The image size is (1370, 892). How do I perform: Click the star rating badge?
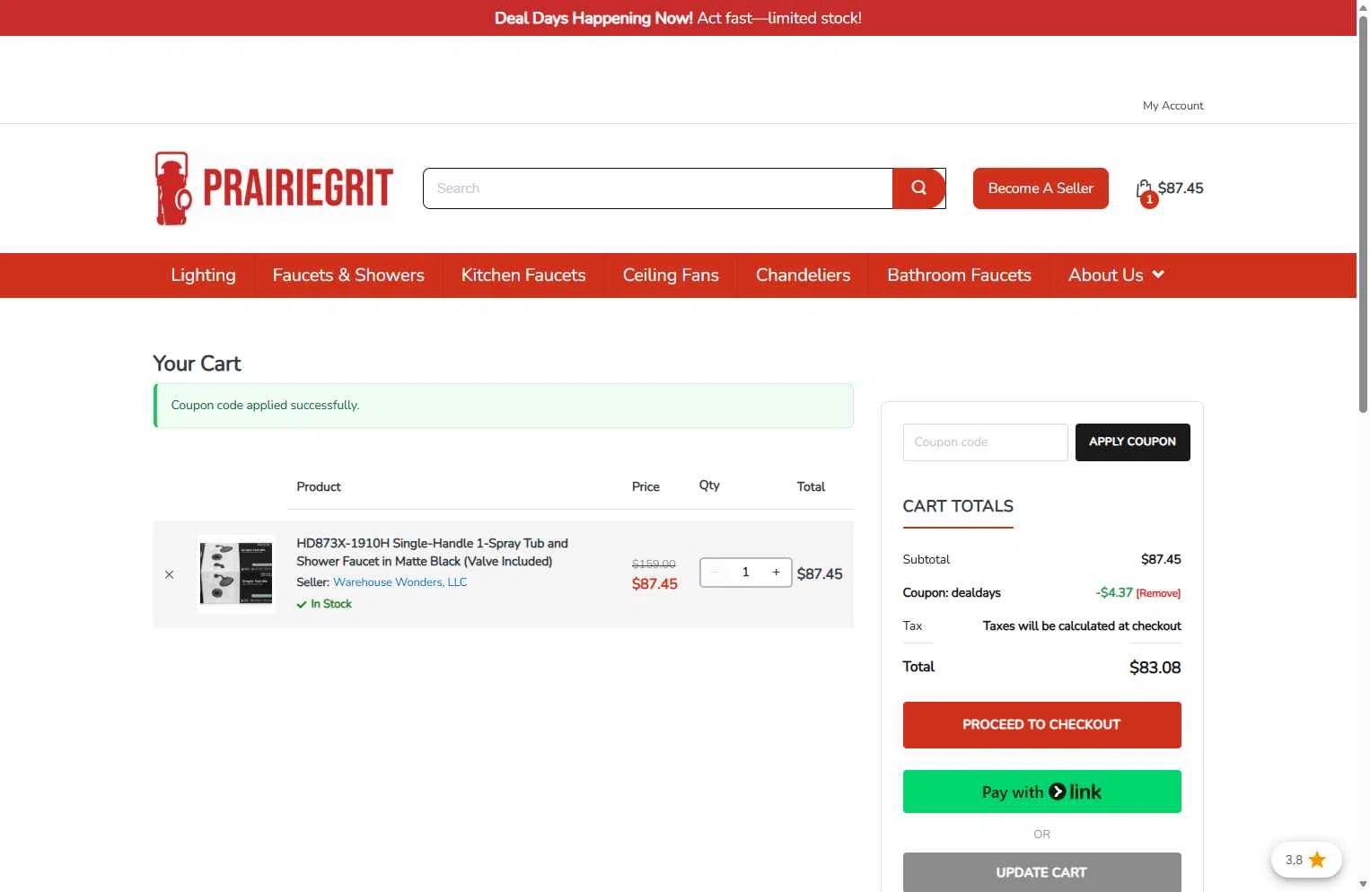point(1306,860)
